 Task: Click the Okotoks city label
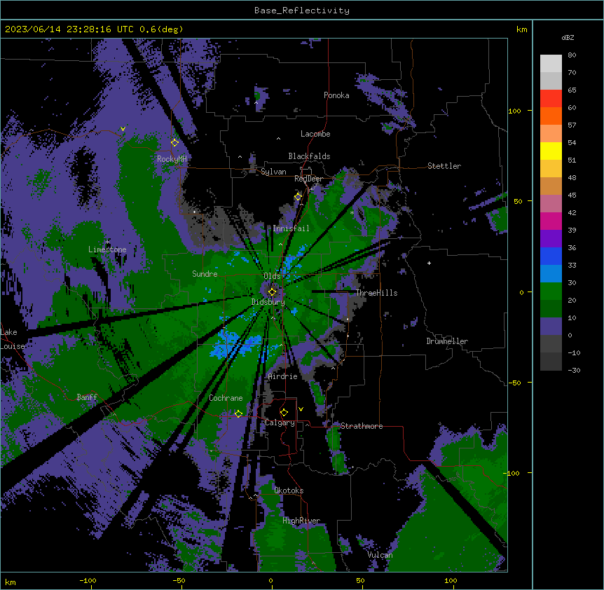[289, 490]
